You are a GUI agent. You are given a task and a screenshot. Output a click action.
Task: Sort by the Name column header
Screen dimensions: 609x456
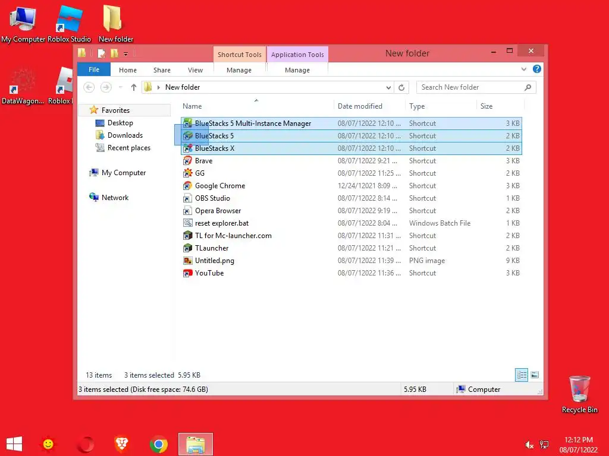(192, 106)
